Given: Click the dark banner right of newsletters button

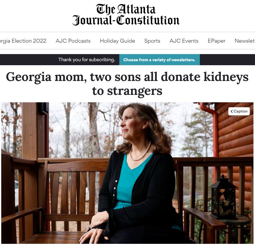Looking at the screenshot, I should [x=227, y=60].
